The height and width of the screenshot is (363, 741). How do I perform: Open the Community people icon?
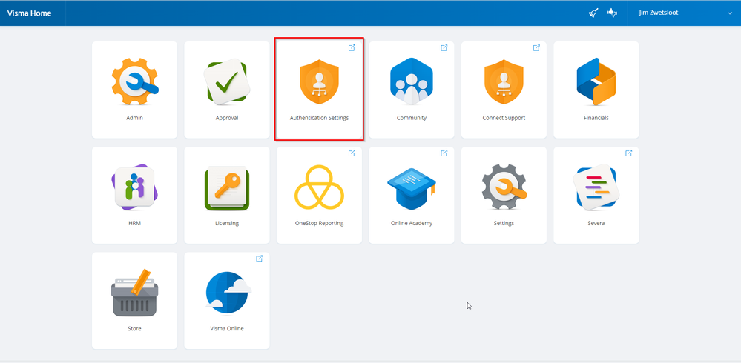coord(412,81)
